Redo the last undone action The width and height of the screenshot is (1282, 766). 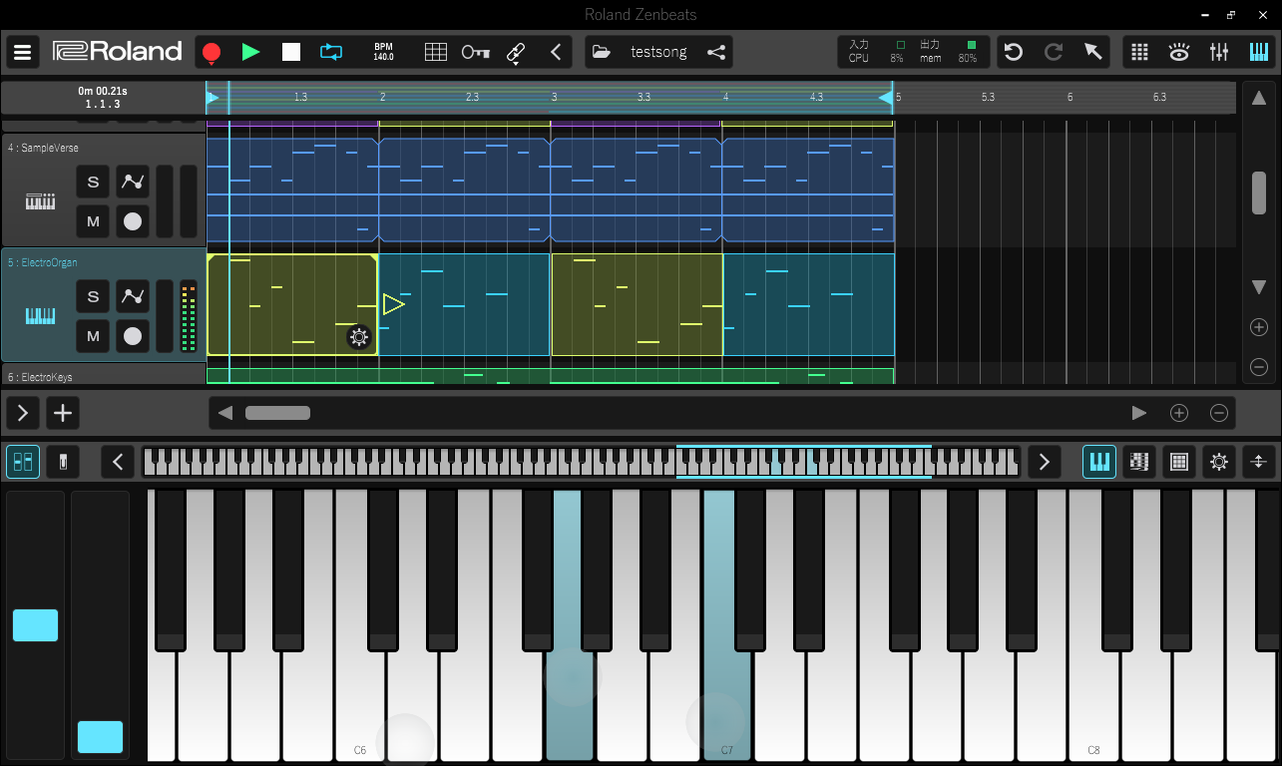coord(1054,52)
